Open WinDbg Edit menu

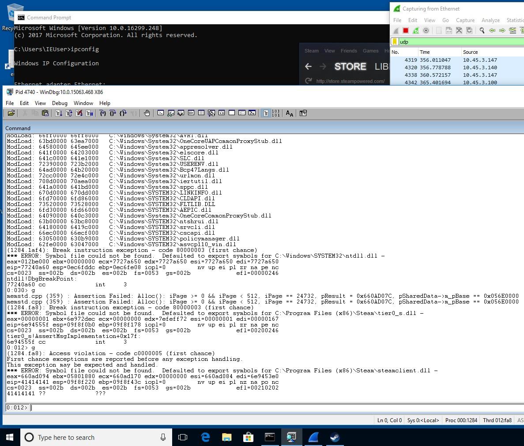click(24, 103)
